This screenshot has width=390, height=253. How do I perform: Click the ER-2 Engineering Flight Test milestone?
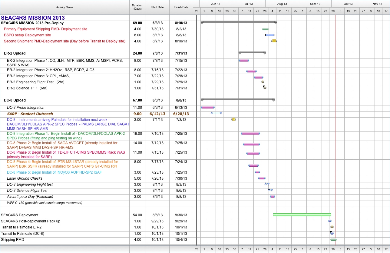point(263,82)
